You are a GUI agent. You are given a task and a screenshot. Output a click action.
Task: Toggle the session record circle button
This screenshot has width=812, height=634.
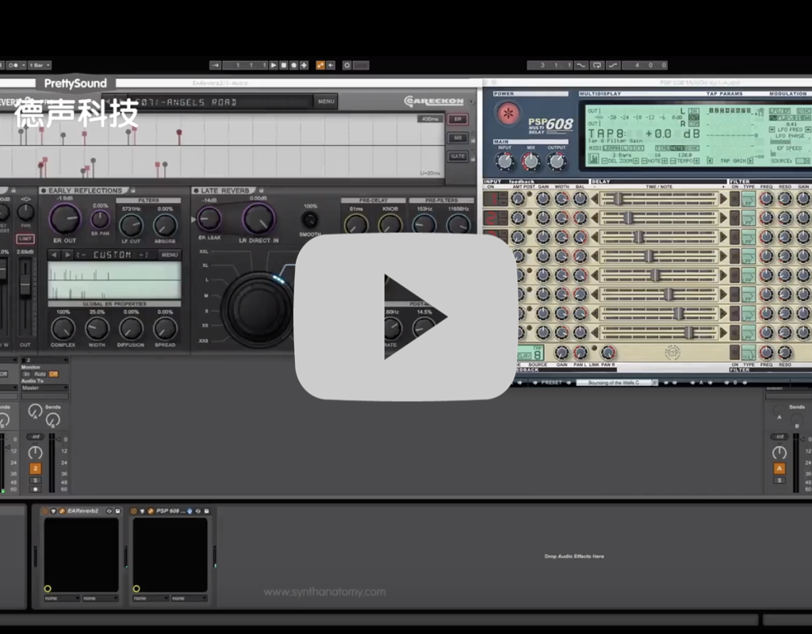(x=347, y=65)
